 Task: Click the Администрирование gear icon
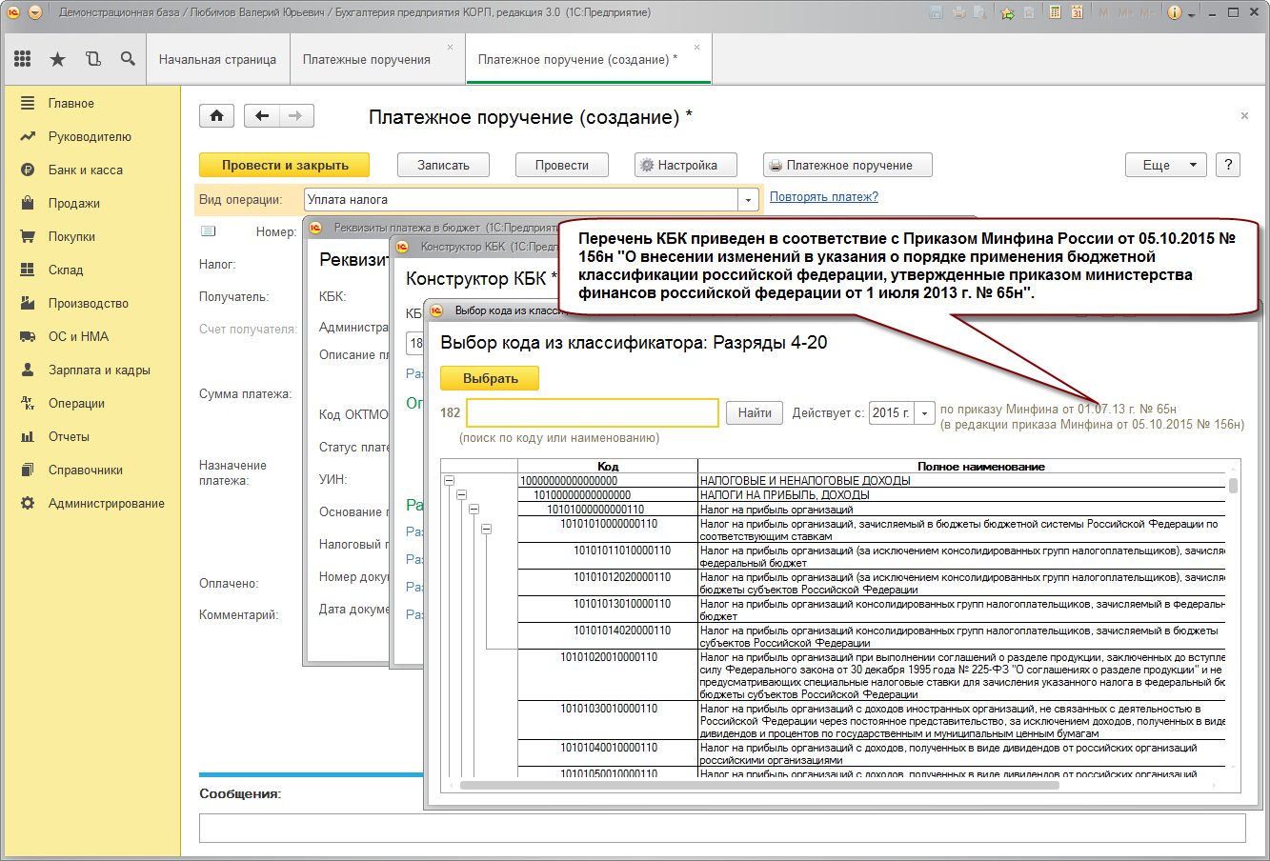click(x=28, y=503)
